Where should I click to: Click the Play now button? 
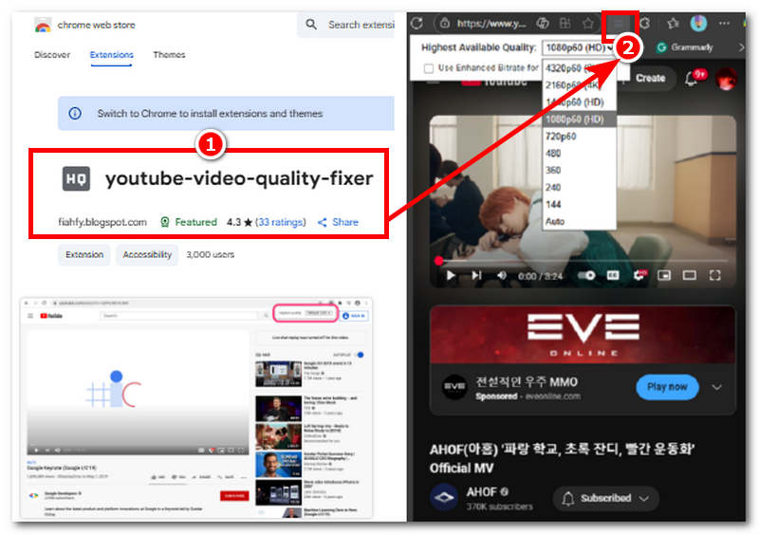(x=667, y=387)
